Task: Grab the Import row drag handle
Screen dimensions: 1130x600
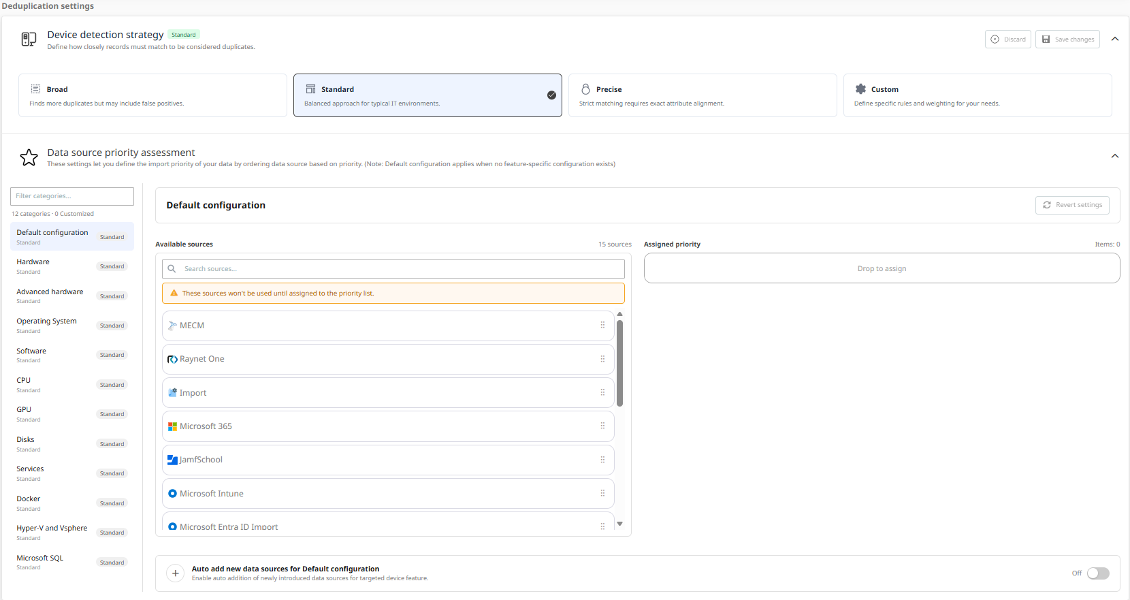Action: 602,392
